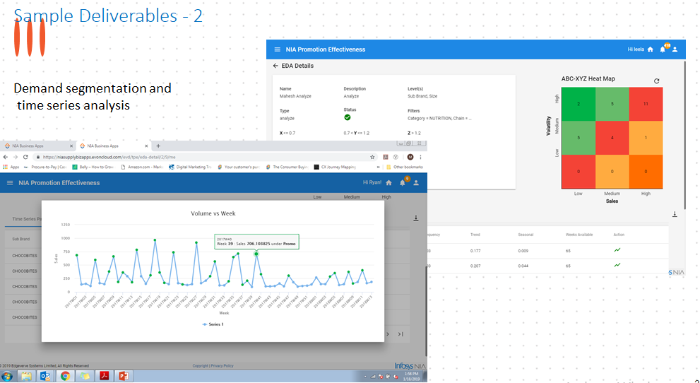Click heat map cell with value 1
700x383 pixels.
(646, 138)
